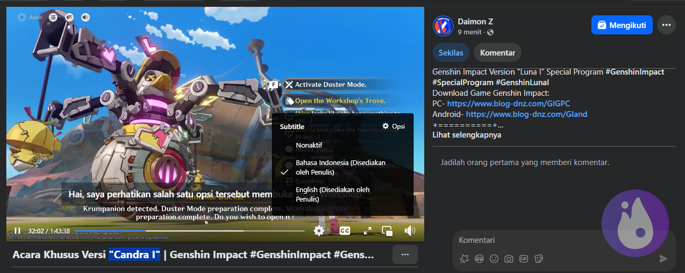Open Daimon Z profile picture
Screen dimensions: 685x273
pyautogui.click(x=443, y=26)
